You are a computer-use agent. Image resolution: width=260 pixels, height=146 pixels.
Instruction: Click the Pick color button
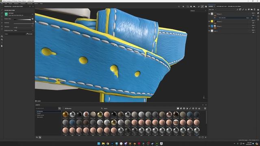tap(29, 34)
